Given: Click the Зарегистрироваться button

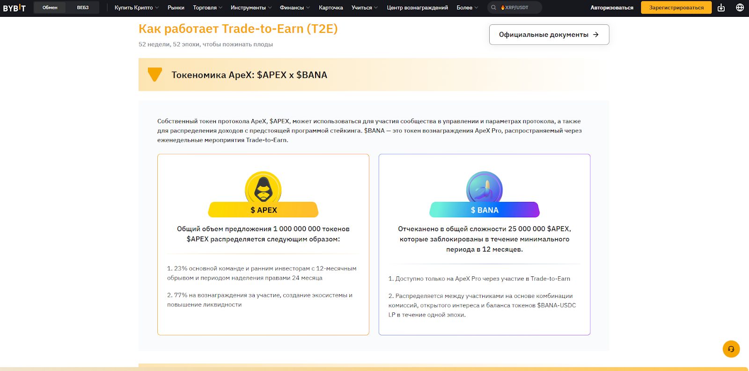Looking at the screenshot, I should click(676, 7).
